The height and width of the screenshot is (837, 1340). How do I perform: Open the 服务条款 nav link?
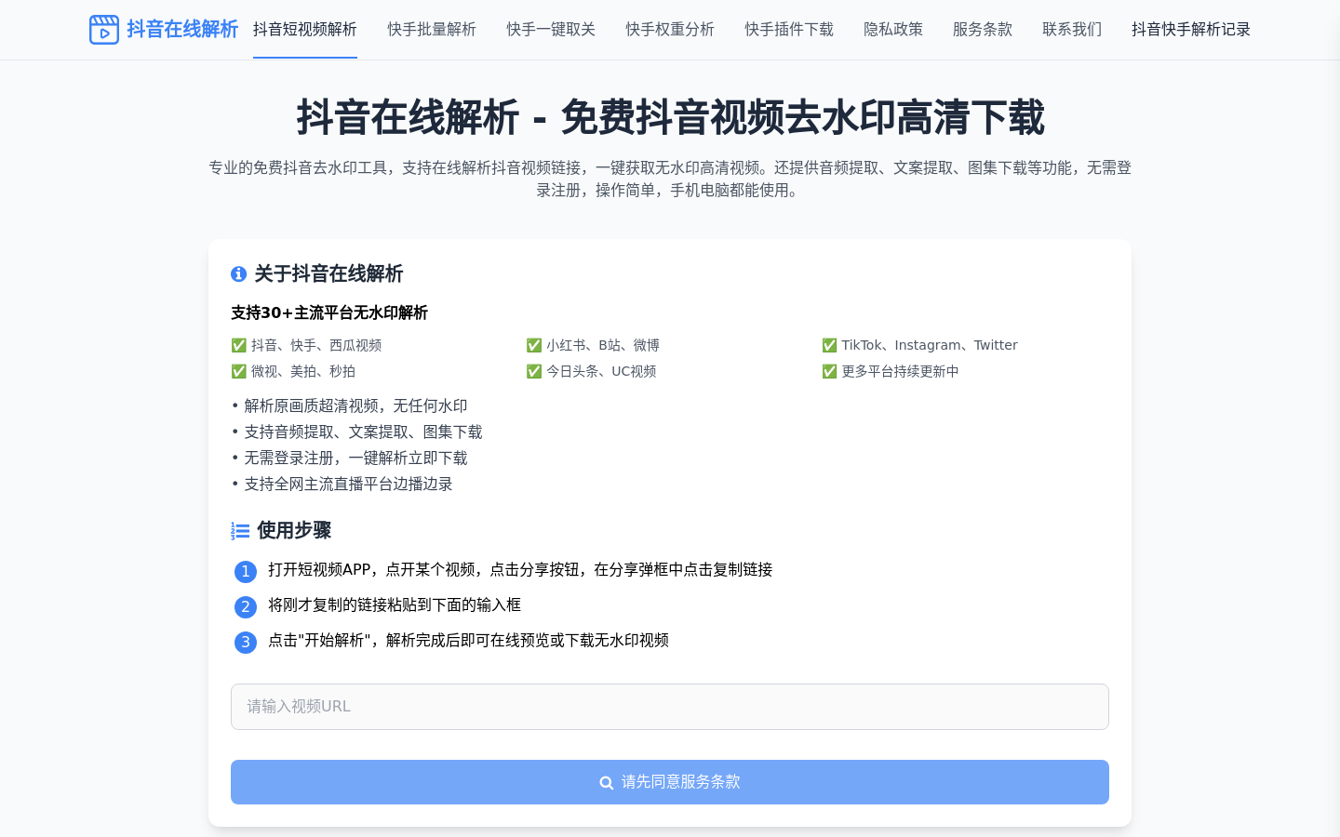[x=983, y=30]
